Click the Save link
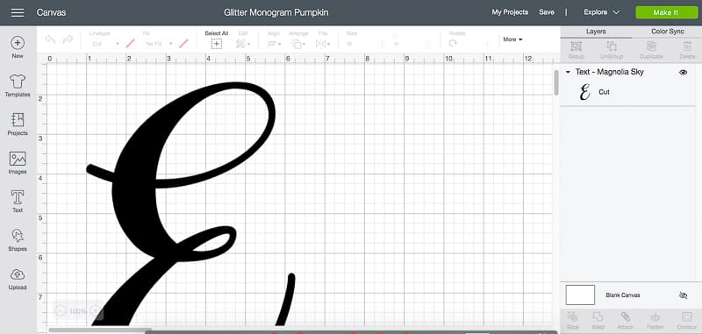Viewport: 702px width, 334px height. coord(546,12)
